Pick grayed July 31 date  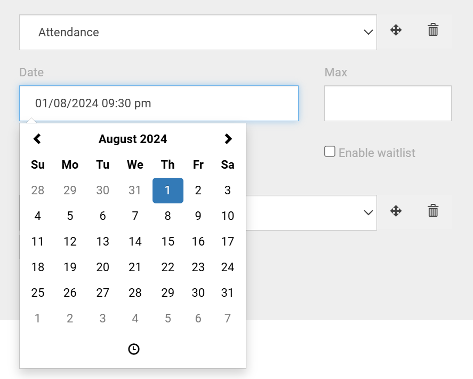135,190
